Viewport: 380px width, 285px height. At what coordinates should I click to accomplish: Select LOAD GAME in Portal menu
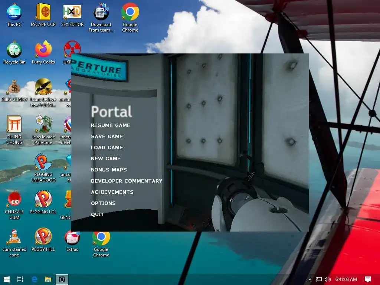(107, 148)
